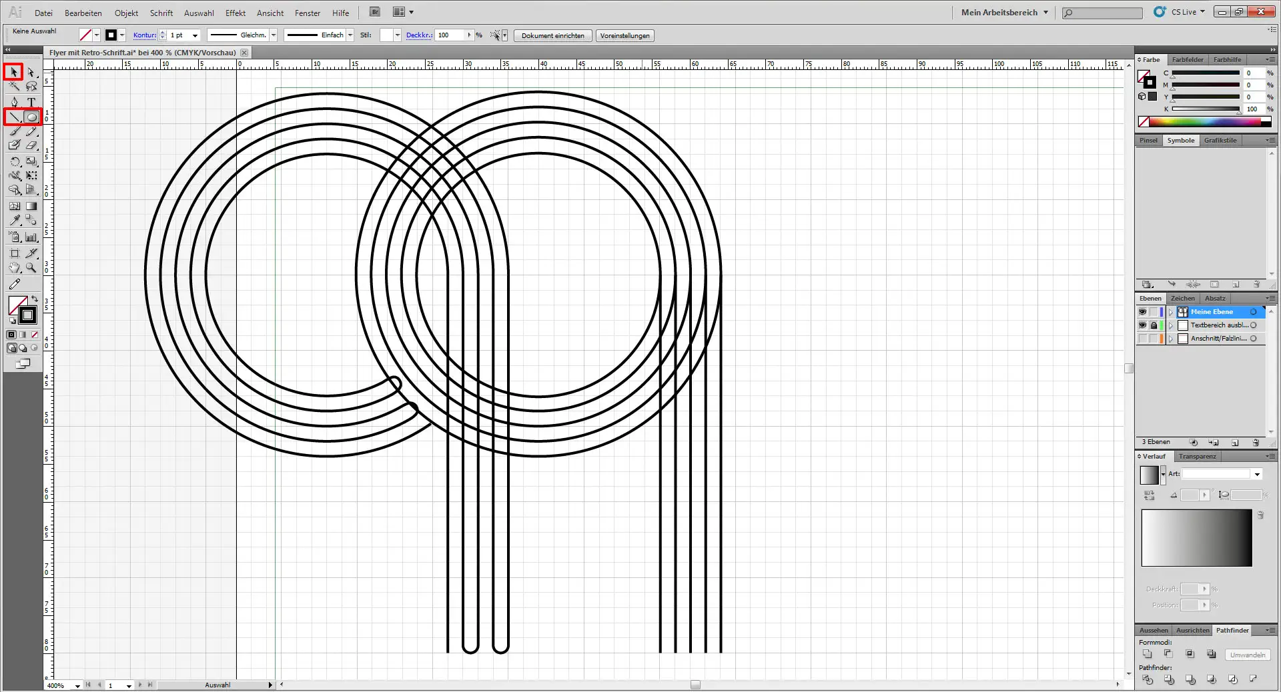The image size is (1281, 692).
Task: Click the Voreinstellungen button
Action: (x=624, y=36)
